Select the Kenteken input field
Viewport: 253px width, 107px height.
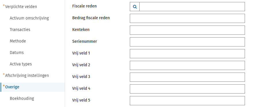187,30
